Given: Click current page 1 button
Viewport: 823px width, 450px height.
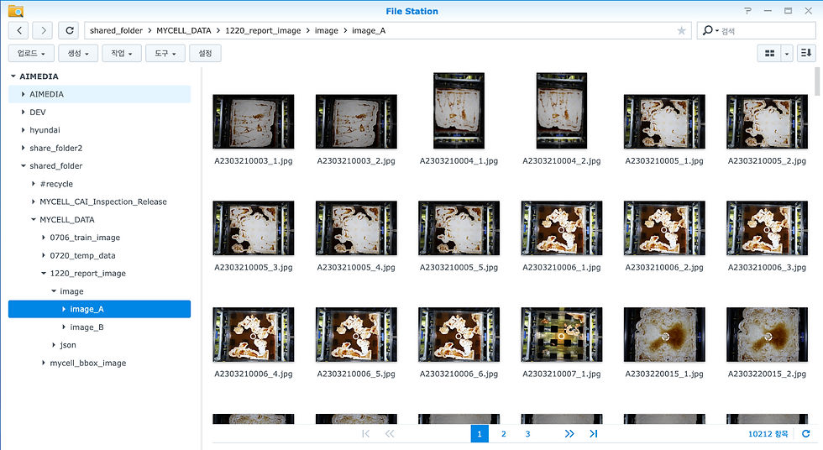Looking at the screenshot, I should point(480,434).
